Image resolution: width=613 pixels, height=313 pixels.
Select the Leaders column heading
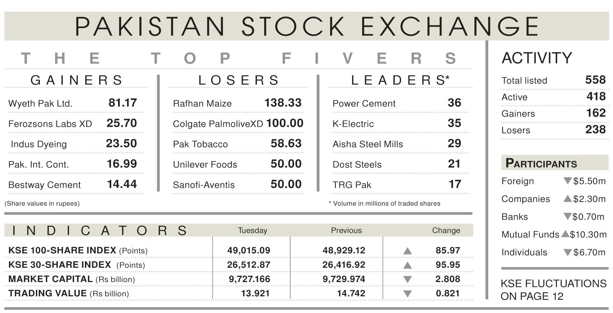coord(400,80)
